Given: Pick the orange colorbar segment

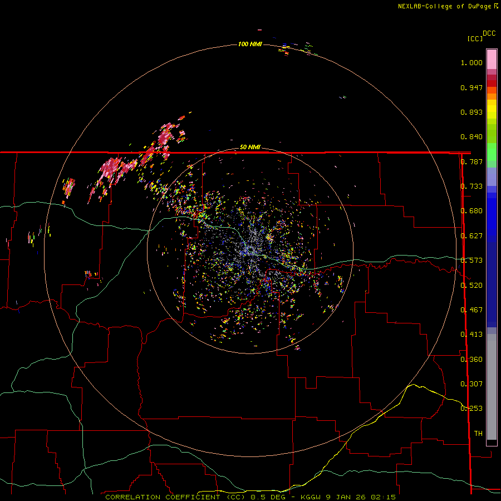Looking at the screenshot, I should (x=492, y=96).
